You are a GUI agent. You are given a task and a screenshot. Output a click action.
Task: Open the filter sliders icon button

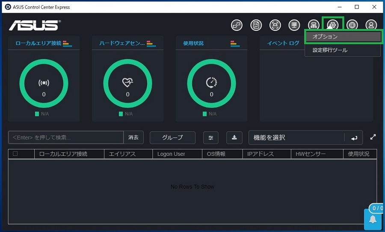click(x=210, y=138)
